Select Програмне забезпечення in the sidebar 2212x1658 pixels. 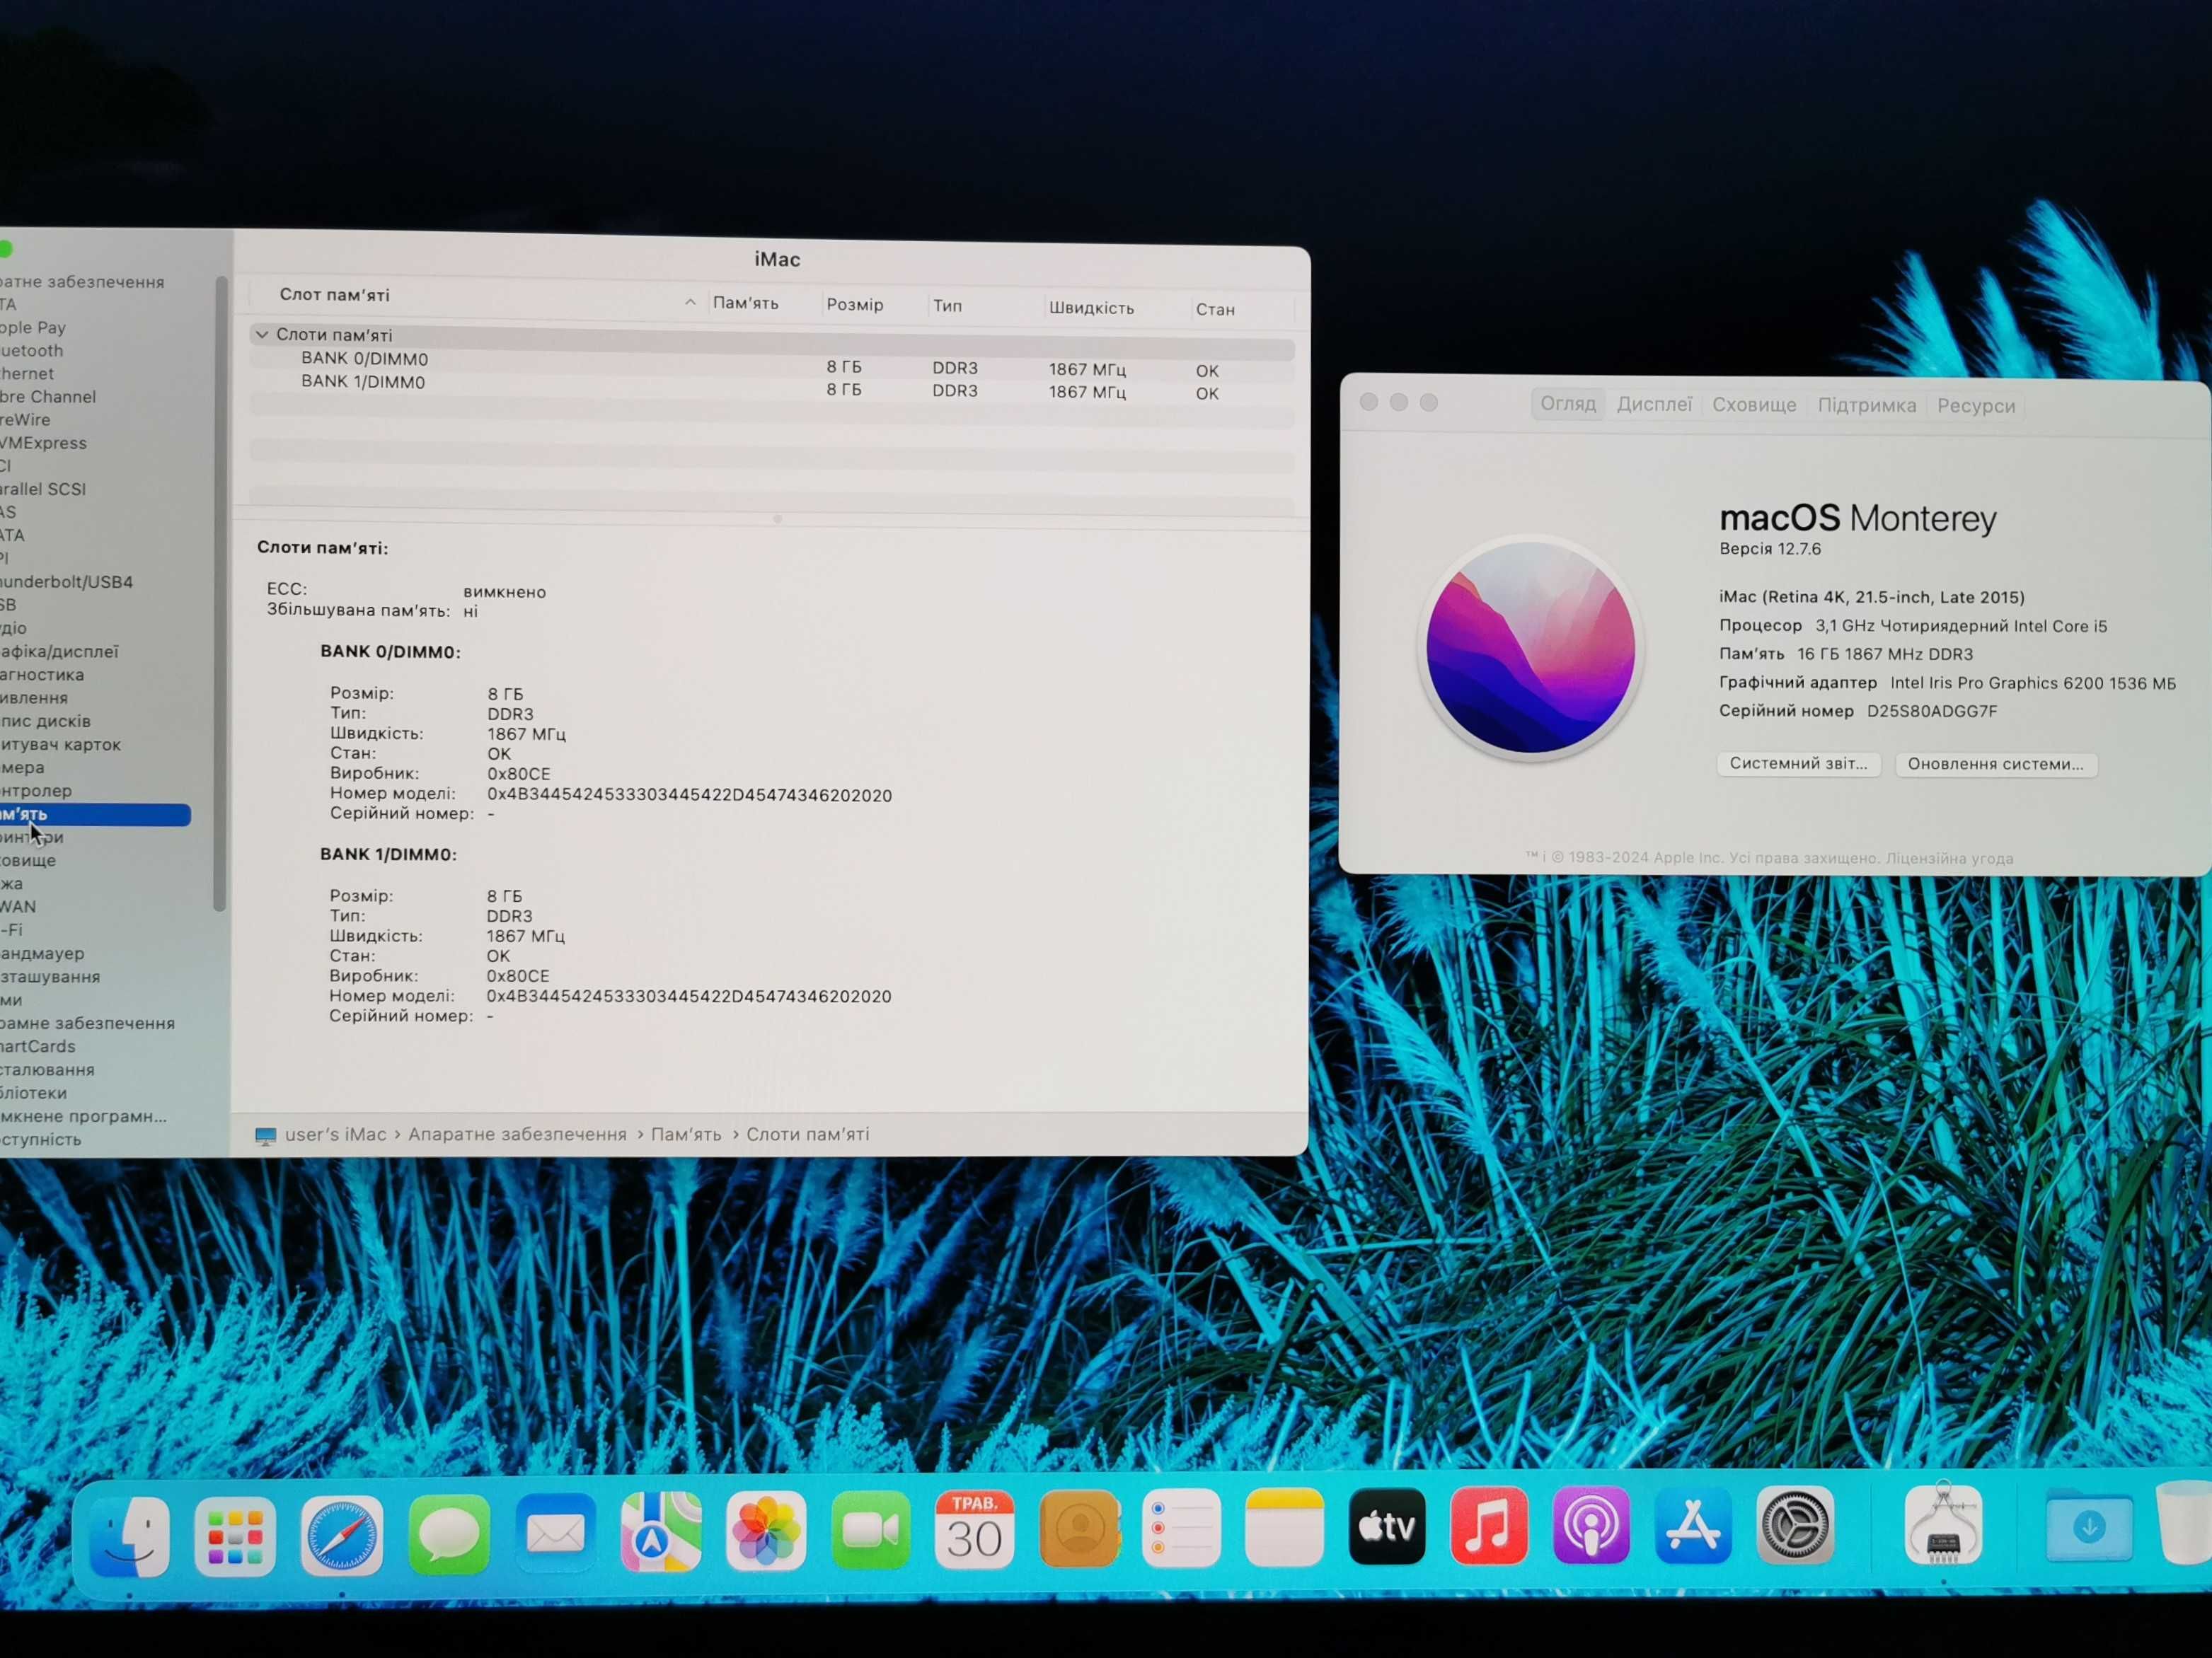[x=87, y=1024]
